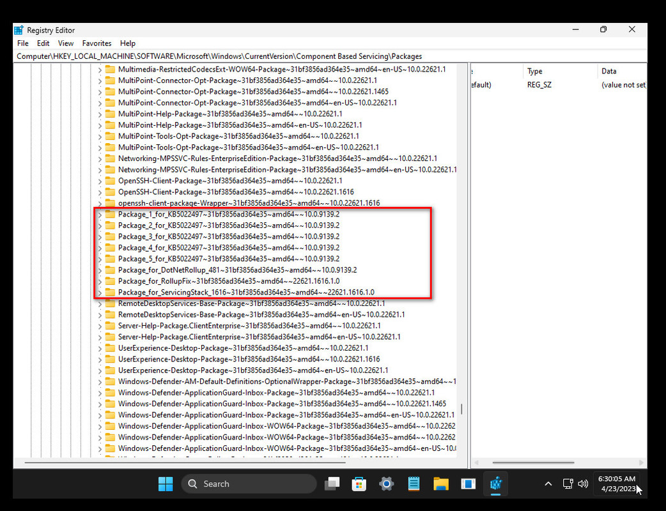Expand OpenSSH-Client-Package 10.0.22621.1616 key
Viewport: 666px width, 511px height.
(x=100, y=192)
